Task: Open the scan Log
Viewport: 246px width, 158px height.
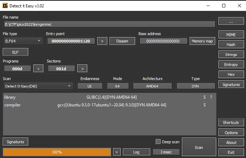Action: tap(136, 152)
